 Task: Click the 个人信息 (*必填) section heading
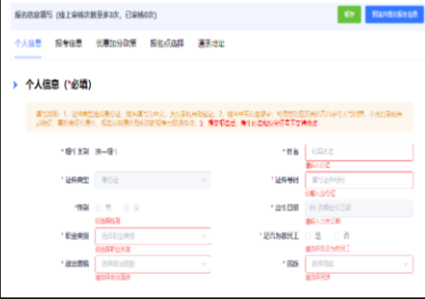point(59,85)
